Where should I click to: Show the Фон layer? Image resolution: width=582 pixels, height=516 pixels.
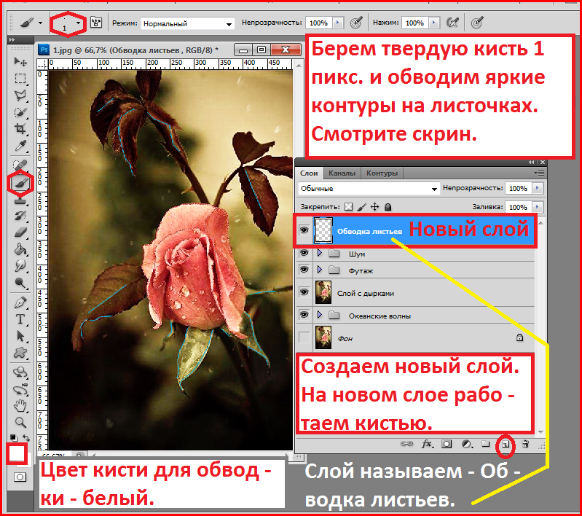304,337
